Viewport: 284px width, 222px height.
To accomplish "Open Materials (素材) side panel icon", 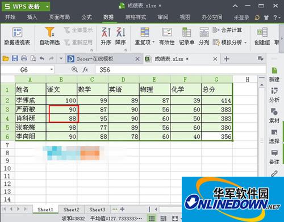I will click(x=274, y=116).
